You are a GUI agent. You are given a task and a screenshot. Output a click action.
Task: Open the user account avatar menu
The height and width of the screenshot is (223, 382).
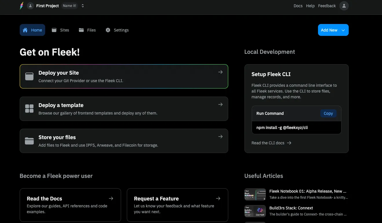344,6
